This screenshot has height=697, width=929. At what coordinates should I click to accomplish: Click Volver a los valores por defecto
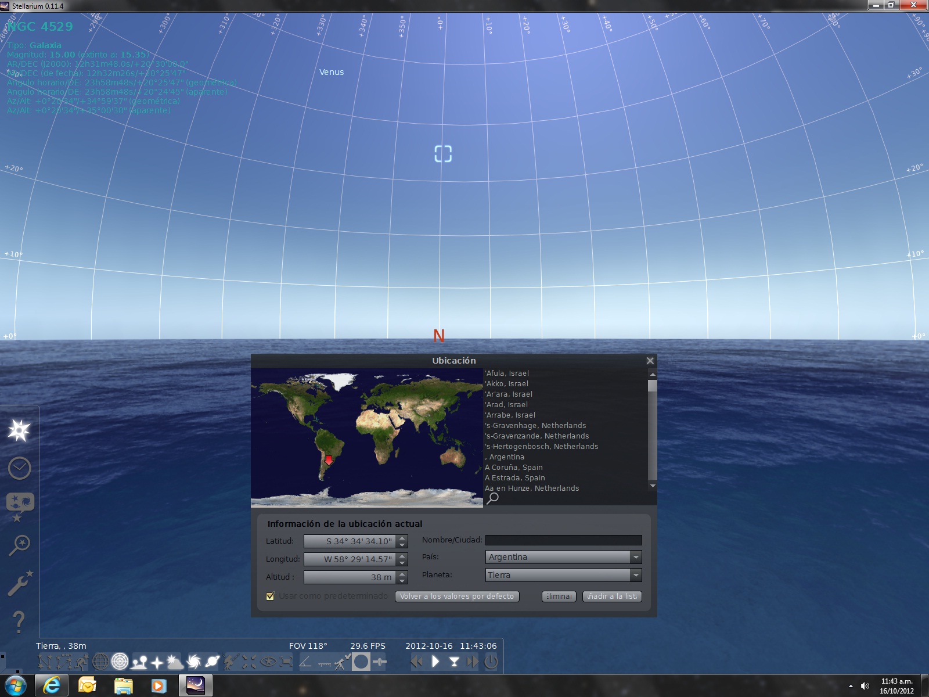(x=457, y=597)
